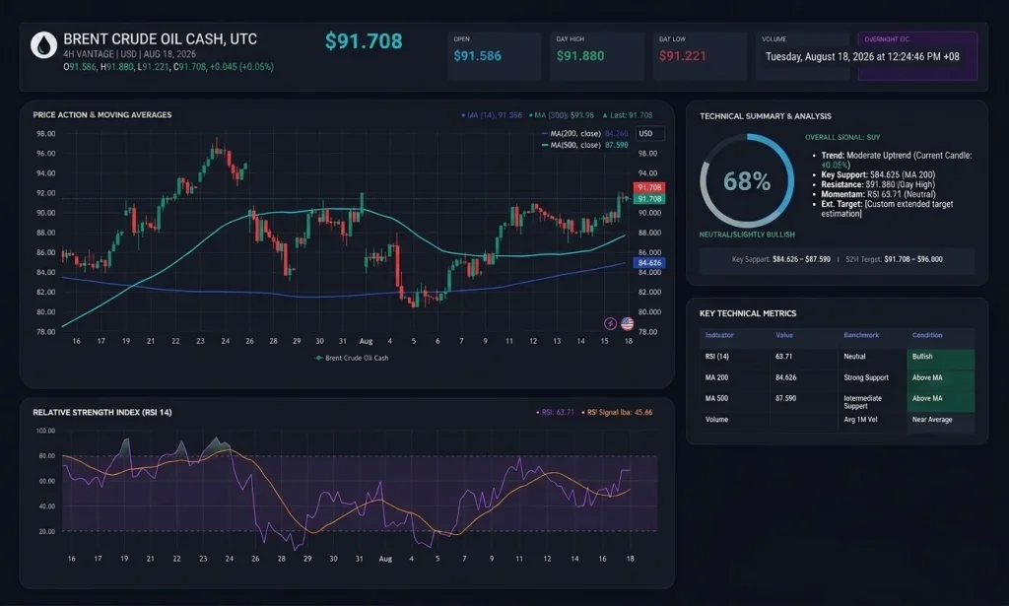Open the USD currency selector
1009x606 pixels.
pos(650,134)
